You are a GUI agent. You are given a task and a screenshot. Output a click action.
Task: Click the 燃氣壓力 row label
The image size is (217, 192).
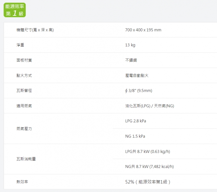tap(24, 129)
